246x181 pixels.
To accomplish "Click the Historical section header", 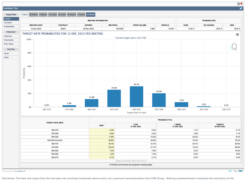I will 11,32.
